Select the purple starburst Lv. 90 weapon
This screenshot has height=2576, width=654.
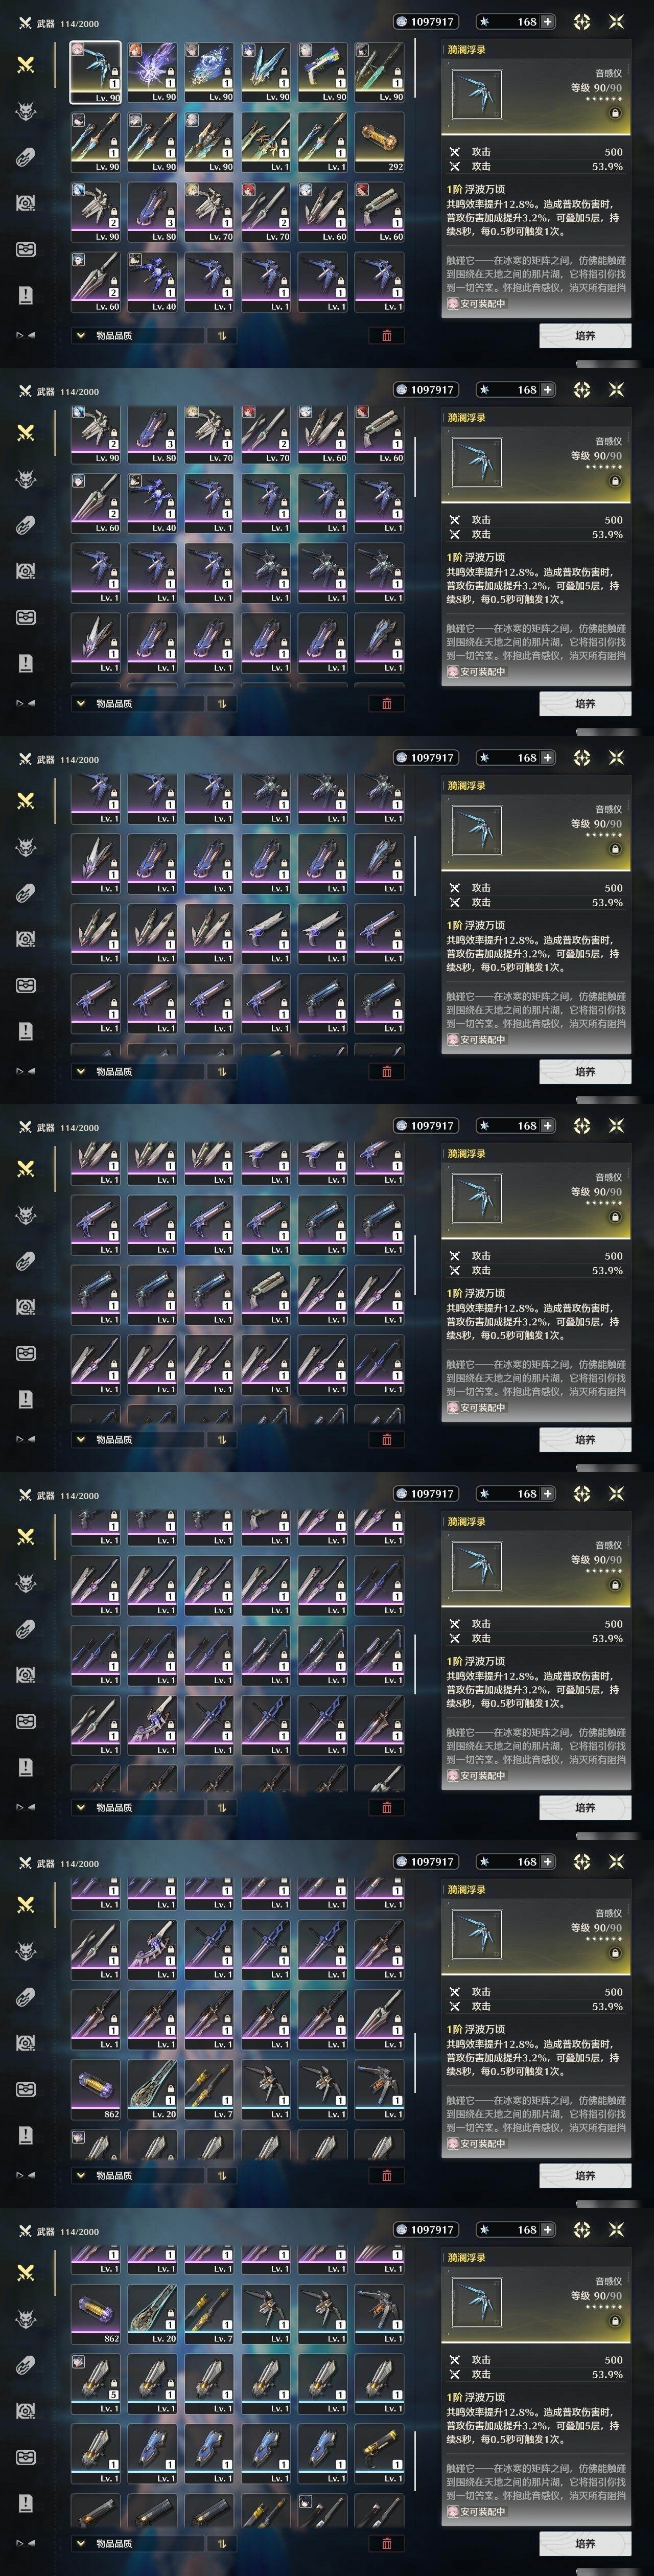[152, 72]
